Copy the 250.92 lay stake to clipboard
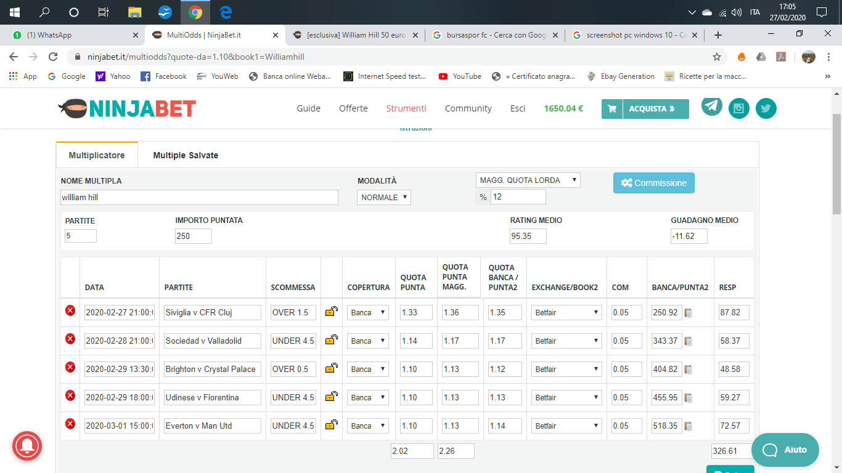Image resolution: width=842 pixels, height=473 pixels. point(689,313)
